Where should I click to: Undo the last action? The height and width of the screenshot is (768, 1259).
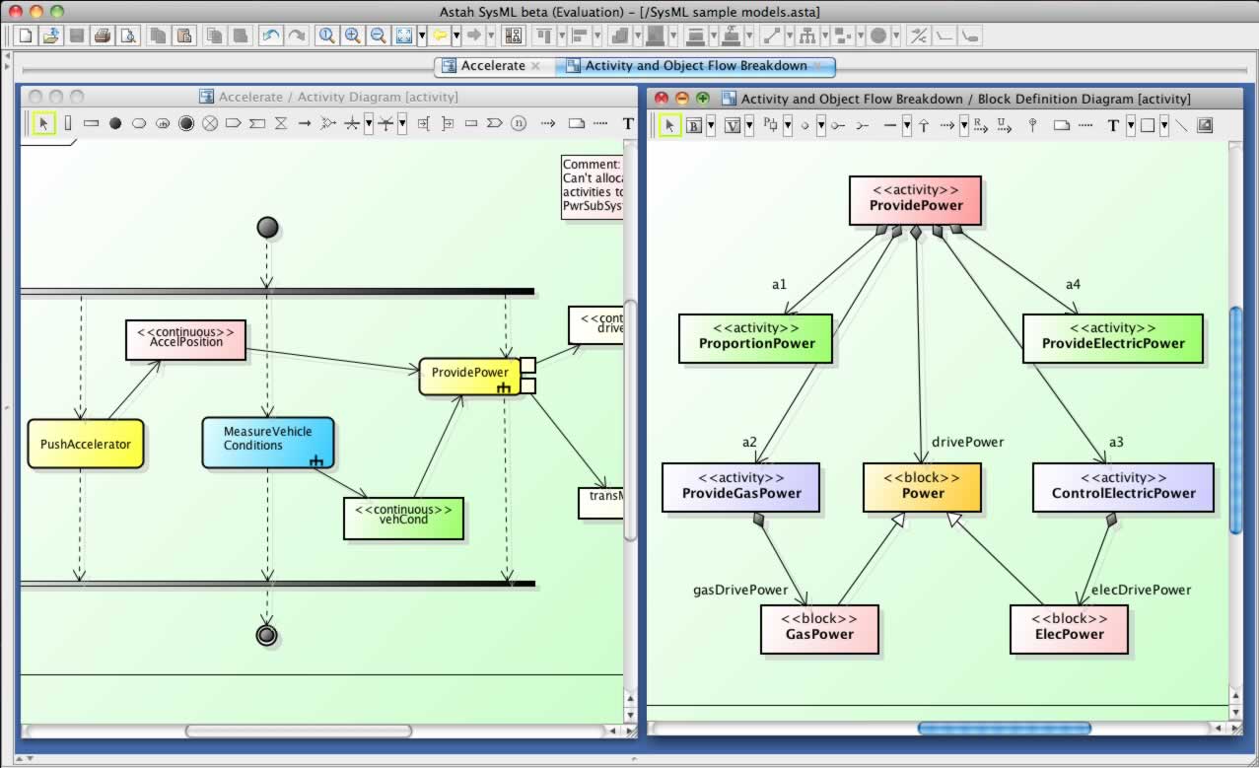270,36
